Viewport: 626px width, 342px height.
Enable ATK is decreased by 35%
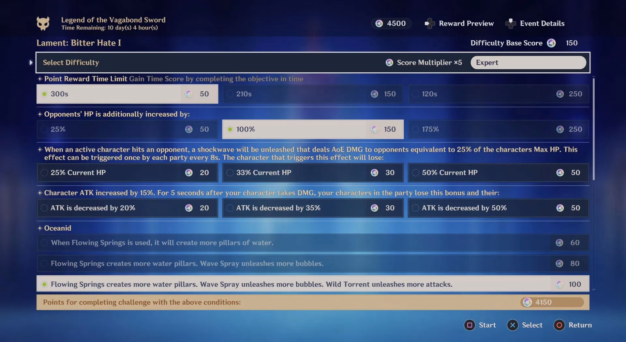point(312,208)
